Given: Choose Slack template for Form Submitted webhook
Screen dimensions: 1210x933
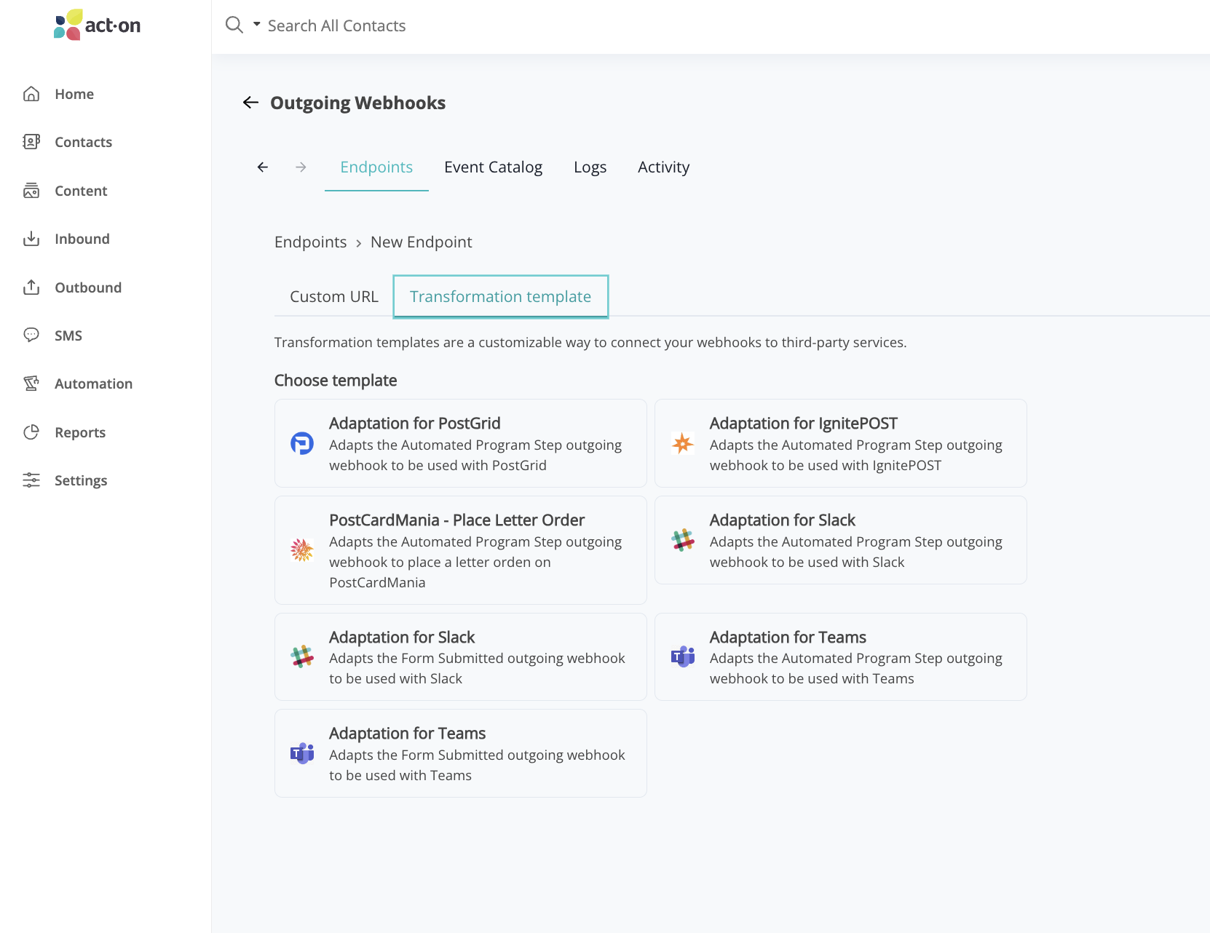Looking at the screenshot, I should coord(460,656).
